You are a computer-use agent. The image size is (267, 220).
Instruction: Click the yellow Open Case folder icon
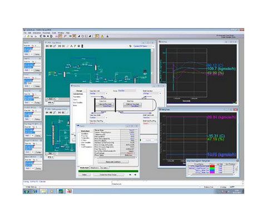pos(28,36)
